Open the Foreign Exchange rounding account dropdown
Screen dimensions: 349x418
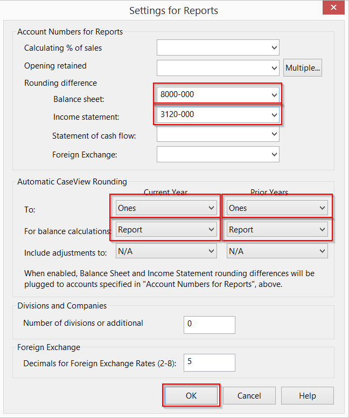tap(218, 155)
